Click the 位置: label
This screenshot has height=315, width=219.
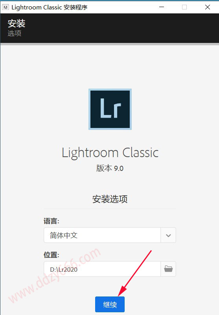coord(52,255)
